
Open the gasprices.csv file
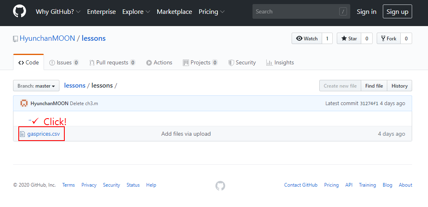[x=44, y=134]
